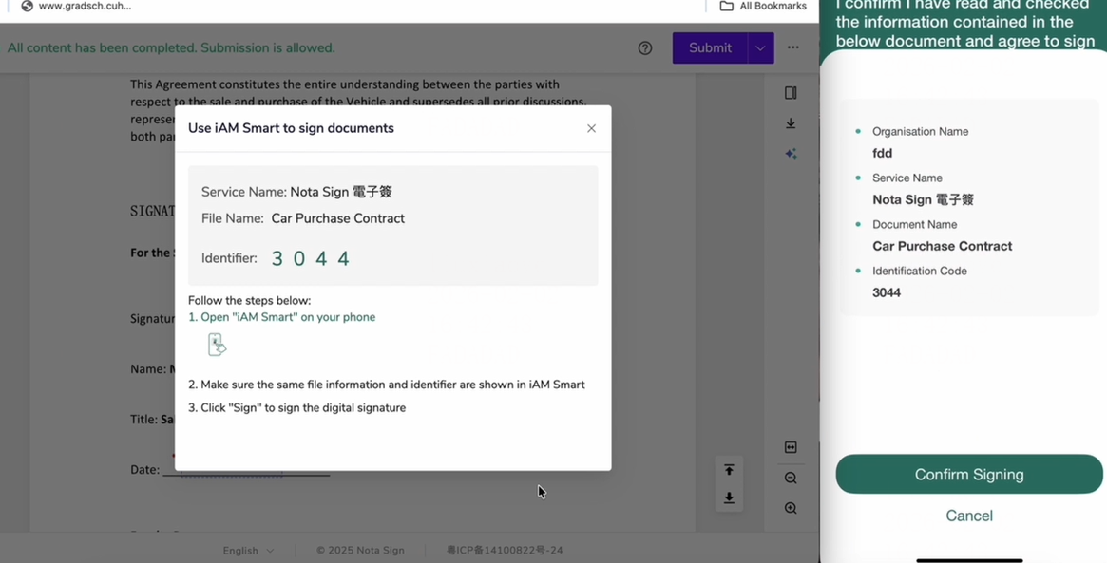Close the iAM Smart signing dialog
The image size is (1107, 563).
pos(591,128)
